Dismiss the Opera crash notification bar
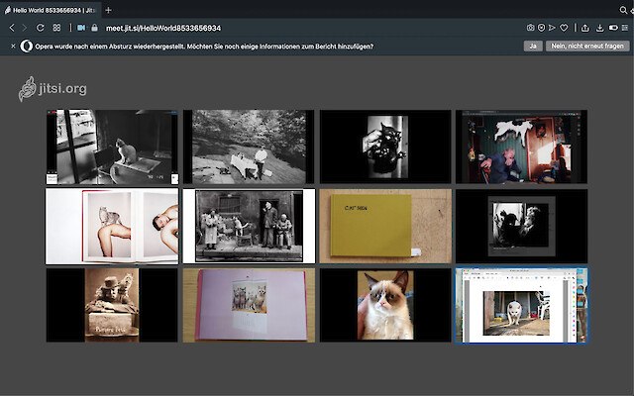 click(13, 46)
